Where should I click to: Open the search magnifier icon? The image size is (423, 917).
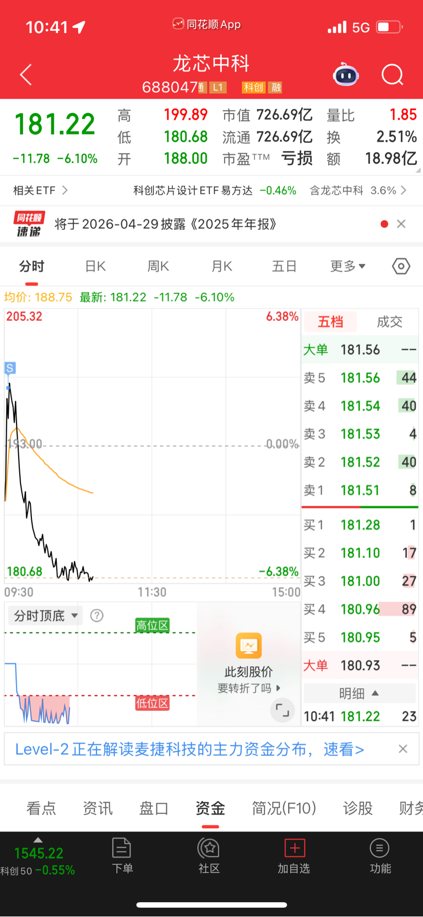pyautogui.click(x=393, y=74)
